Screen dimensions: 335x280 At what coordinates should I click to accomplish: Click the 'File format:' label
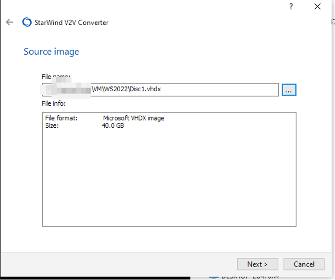point(62,118)
